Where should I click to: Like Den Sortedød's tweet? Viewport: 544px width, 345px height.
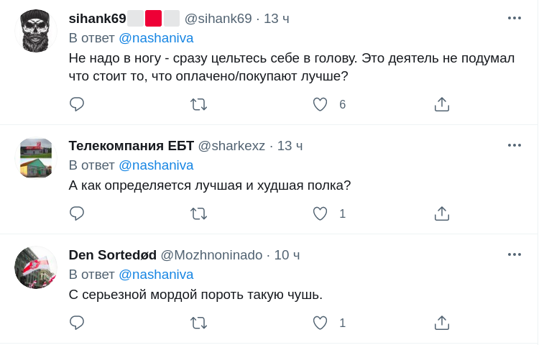[x=321, y=323]
